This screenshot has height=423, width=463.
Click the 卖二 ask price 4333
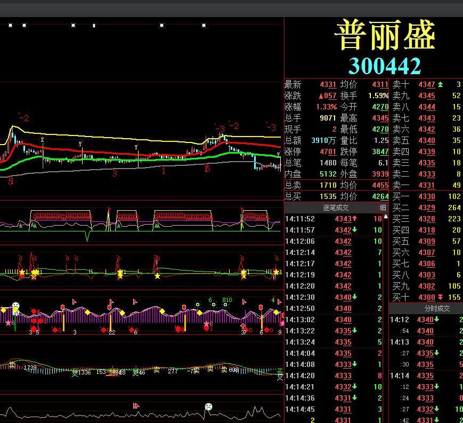(427, 174)
